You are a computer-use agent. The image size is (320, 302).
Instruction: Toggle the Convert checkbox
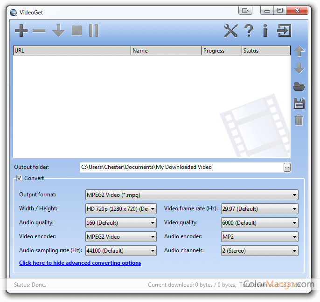(20, 178)
